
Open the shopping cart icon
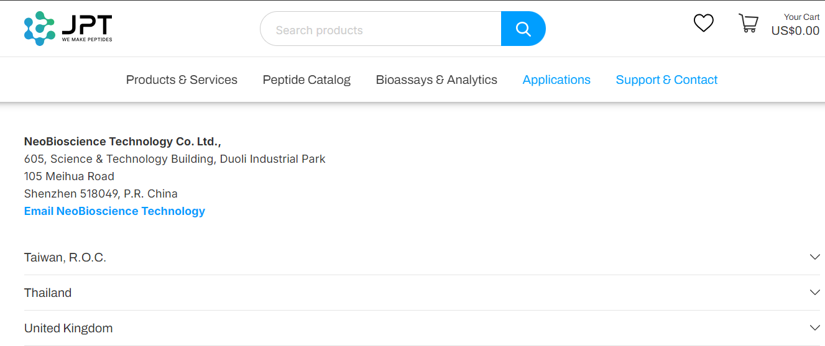748,24
